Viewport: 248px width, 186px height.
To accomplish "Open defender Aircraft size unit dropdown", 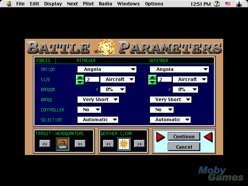I will [190, 79].
